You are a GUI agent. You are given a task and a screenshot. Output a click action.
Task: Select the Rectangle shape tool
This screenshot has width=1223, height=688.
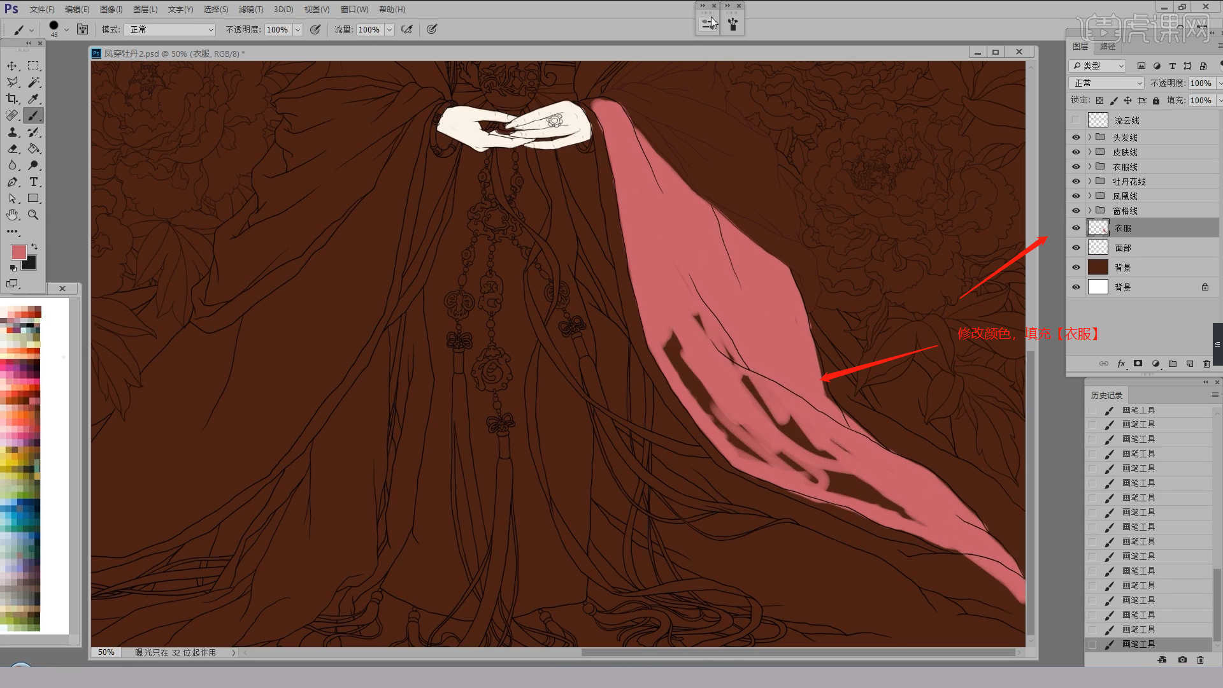tap(34, 198)
